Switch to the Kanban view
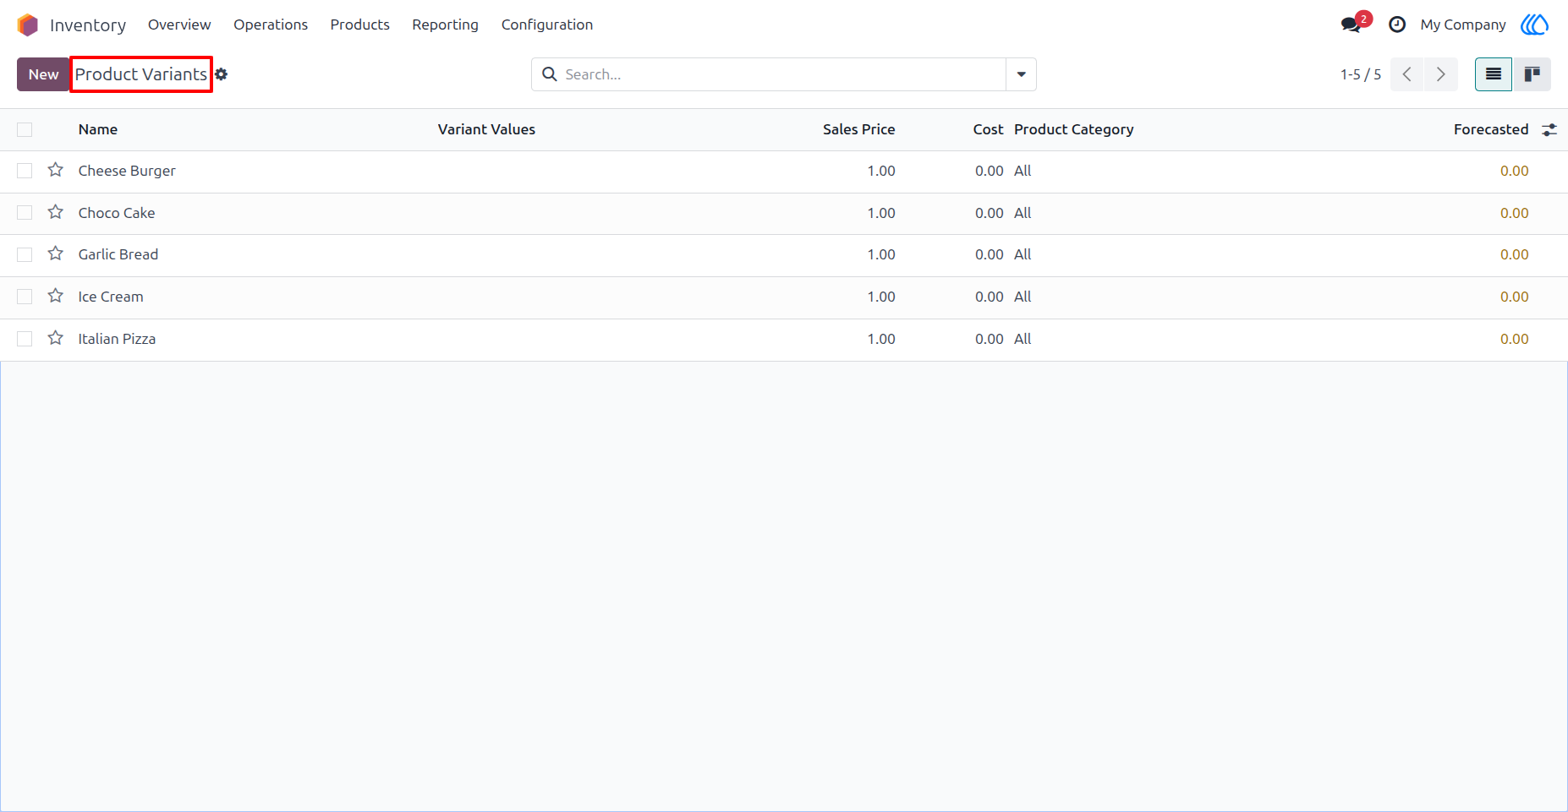The height and width of the screenshot is (812, 1568). point(1532,74)
